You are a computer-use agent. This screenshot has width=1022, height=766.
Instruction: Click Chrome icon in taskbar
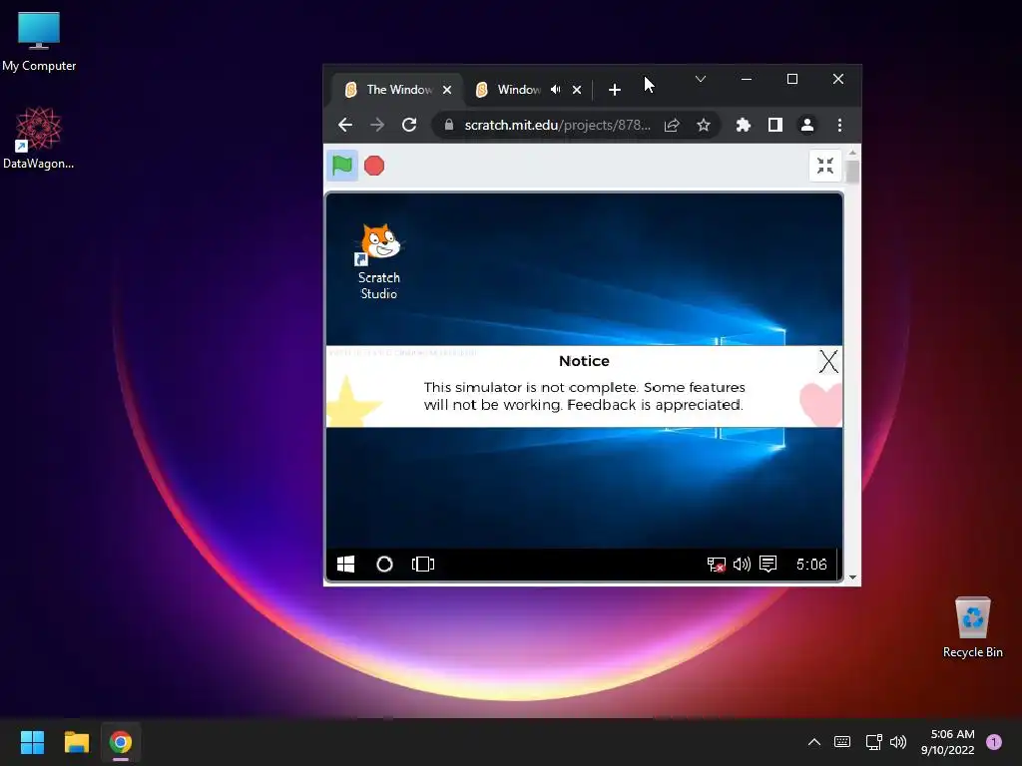tap(121, 742)
